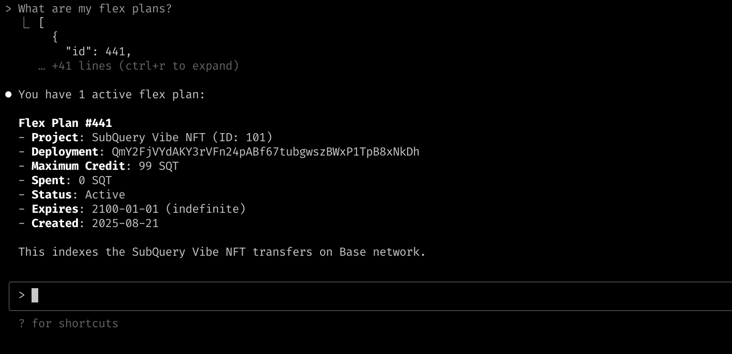732x354 pixels.
Task: Expand the collapsed +41 lines output
Action: [145, 66]
